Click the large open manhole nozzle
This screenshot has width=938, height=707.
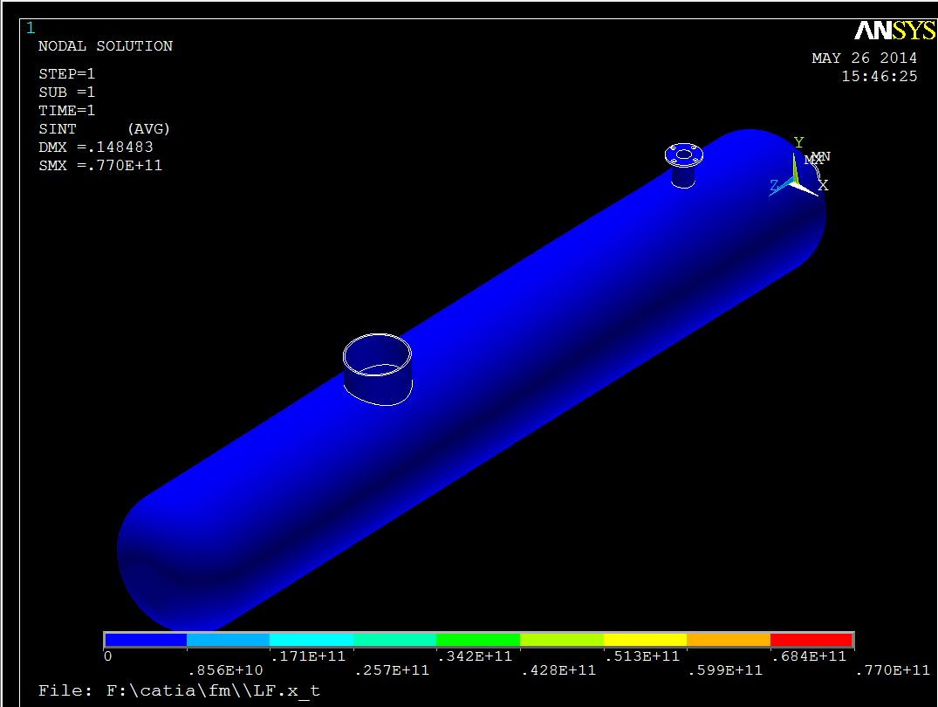pyautogui.click(x=378, y=369)
